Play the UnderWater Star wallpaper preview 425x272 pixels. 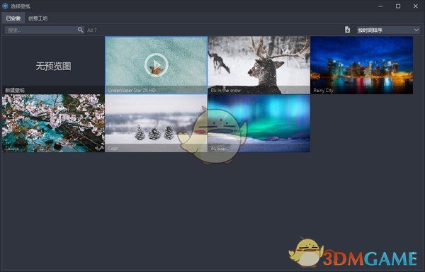(156, 65)
